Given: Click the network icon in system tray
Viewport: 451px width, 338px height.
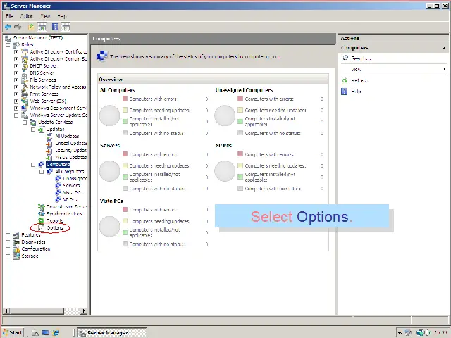Looking at the screenshot, I should click(x=420, y=332).
